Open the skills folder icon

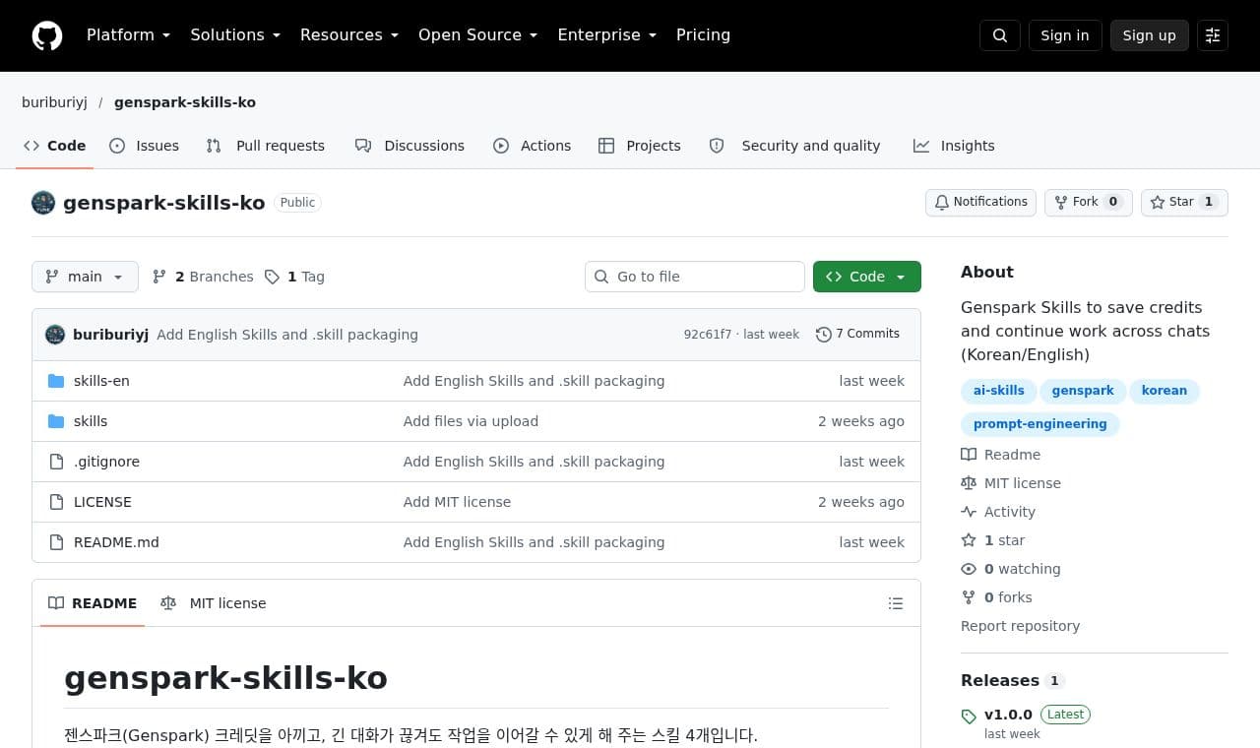[56, 421]
